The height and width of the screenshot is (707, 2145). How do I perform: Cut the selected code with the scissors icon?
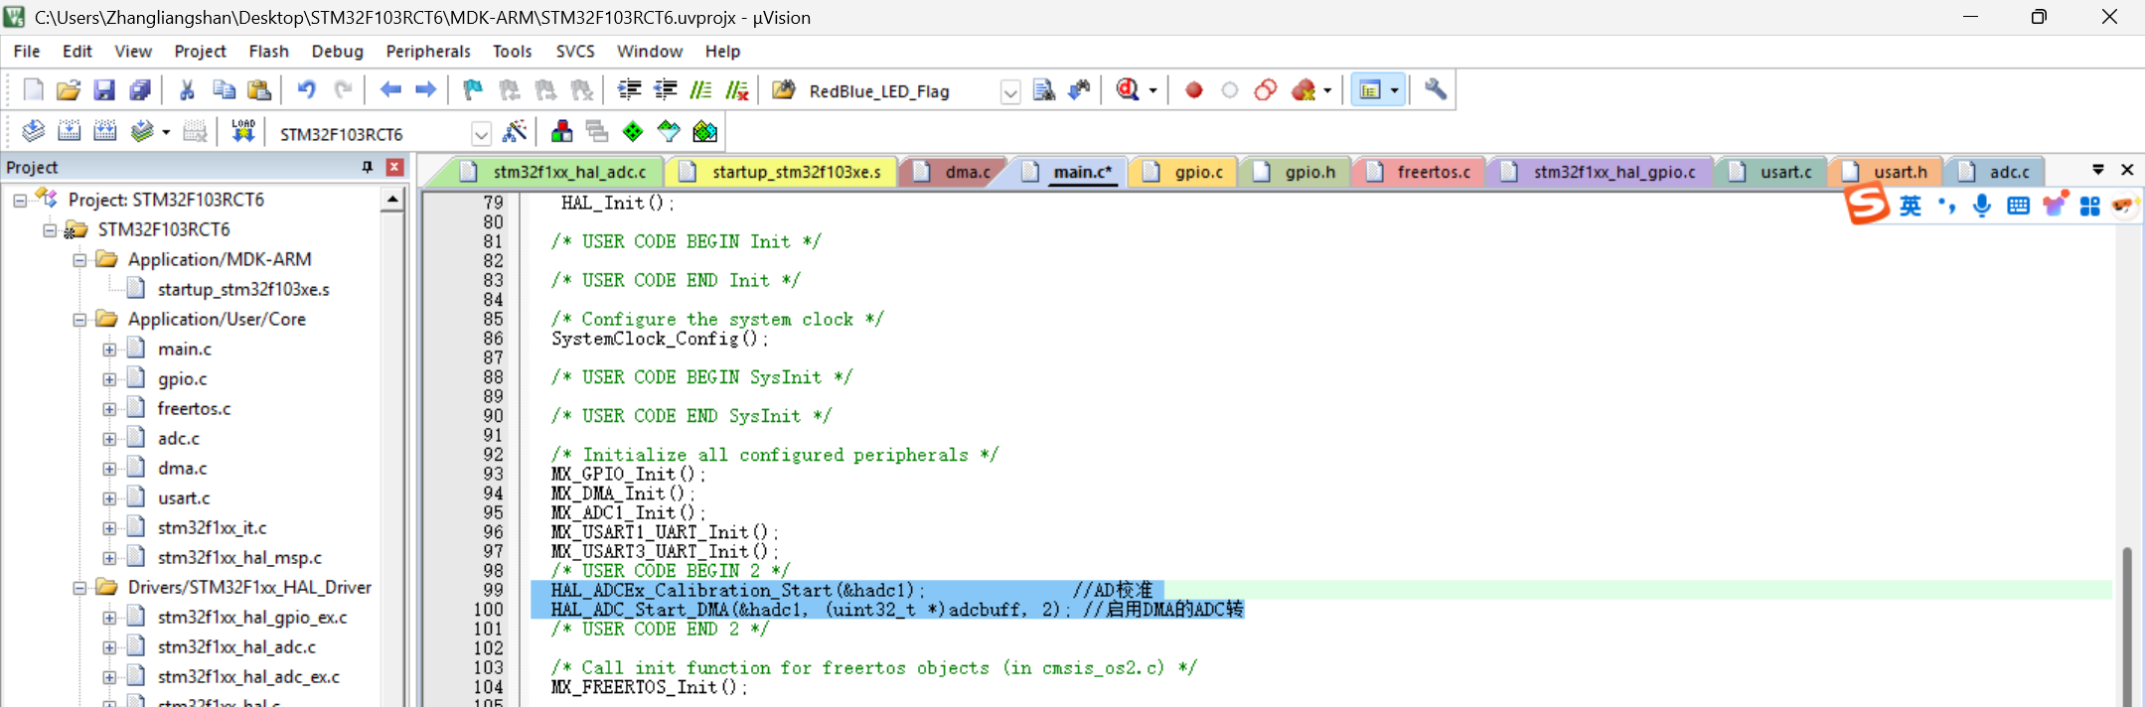(187, 90)
